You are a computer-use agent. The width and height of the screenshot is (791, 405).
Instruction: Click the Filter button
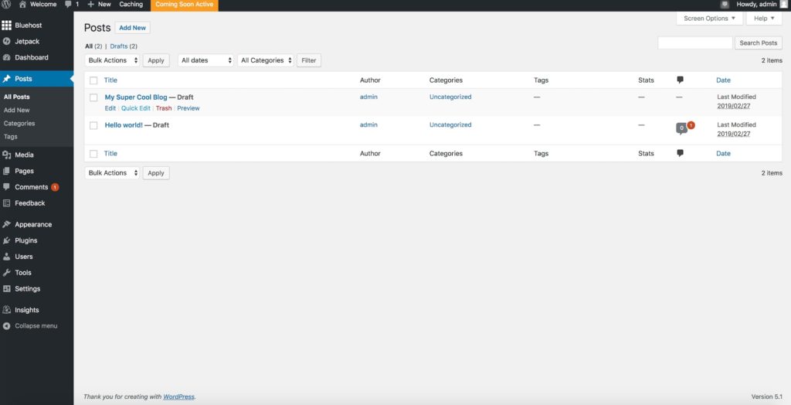(309, 60)
